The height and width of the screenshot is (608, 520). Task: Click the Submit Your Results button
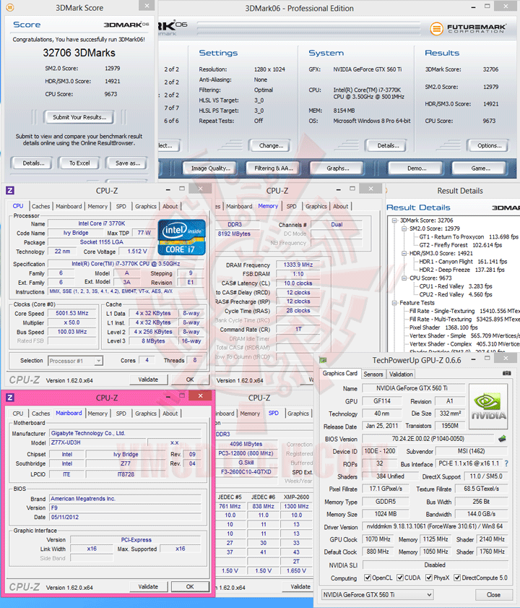(79, 117)
